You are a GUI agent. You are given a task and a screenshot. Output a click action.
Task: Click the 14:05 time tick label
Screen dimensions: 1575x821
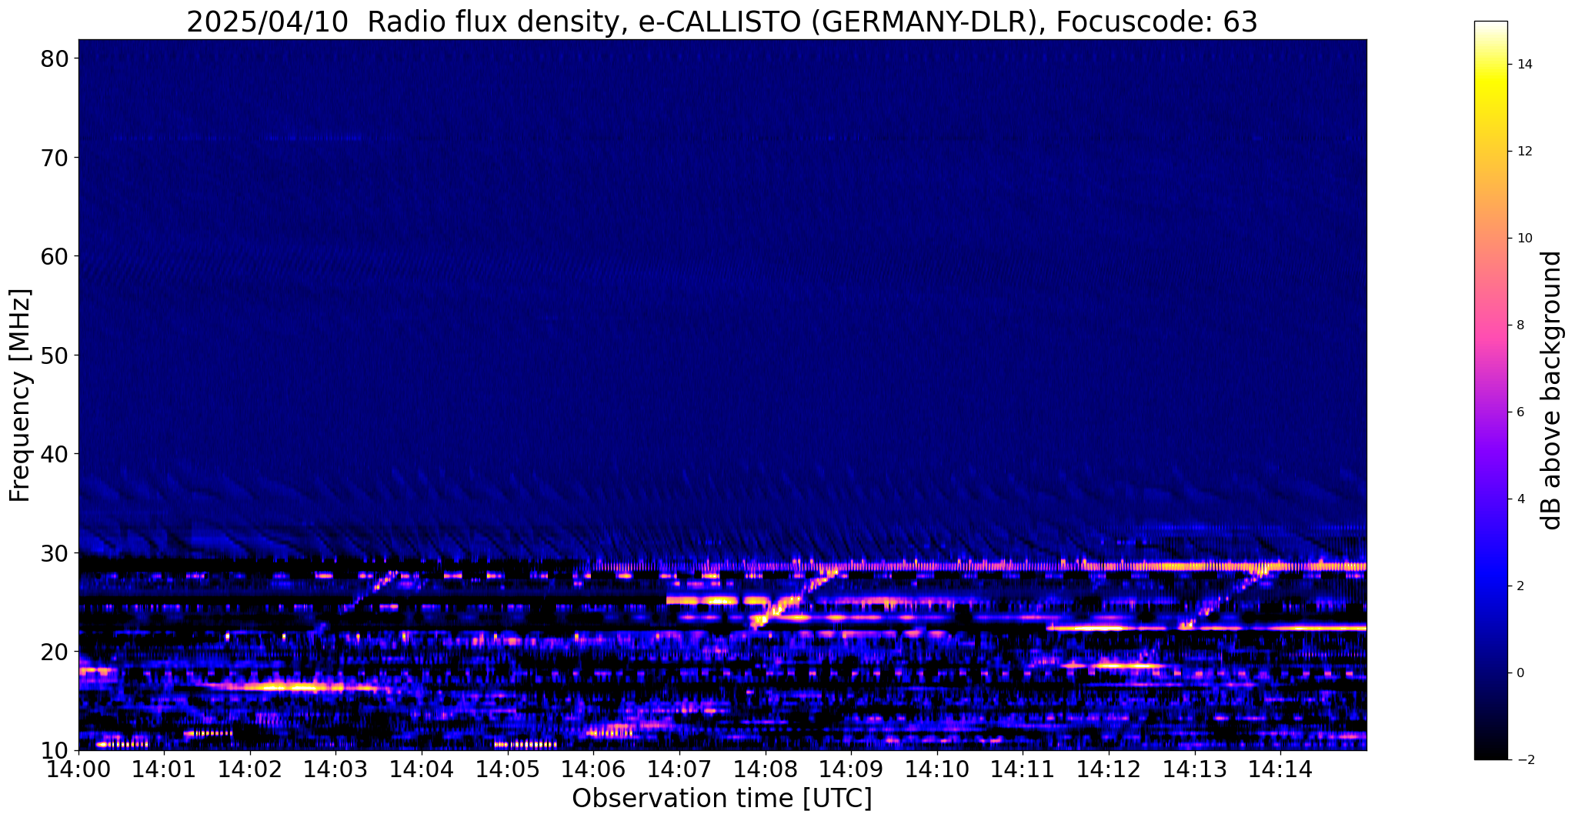[x=507, y=769]
